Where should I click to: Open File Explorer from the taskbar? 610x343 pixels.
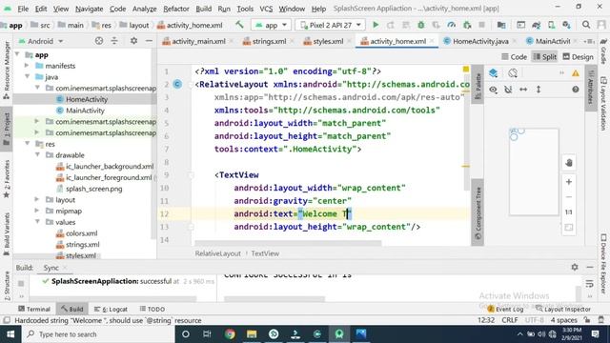252,334
